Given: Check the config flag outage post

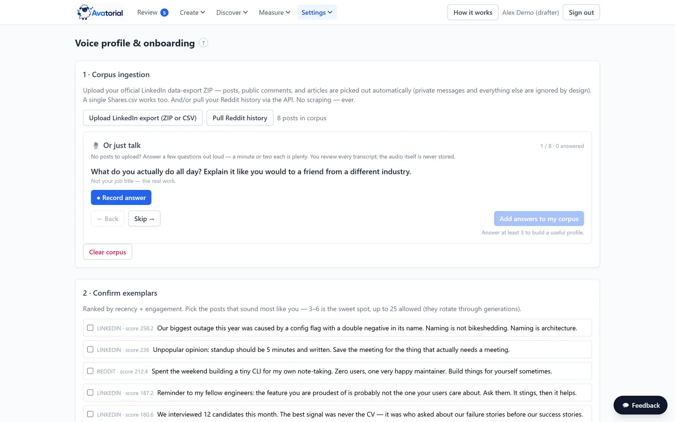Looking at the screenshot, I should coord(90,328).
